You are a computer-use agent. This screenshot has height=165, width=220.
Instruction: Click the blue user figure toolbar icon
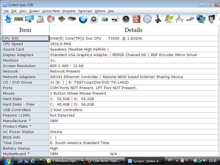[x=8, y=19]
